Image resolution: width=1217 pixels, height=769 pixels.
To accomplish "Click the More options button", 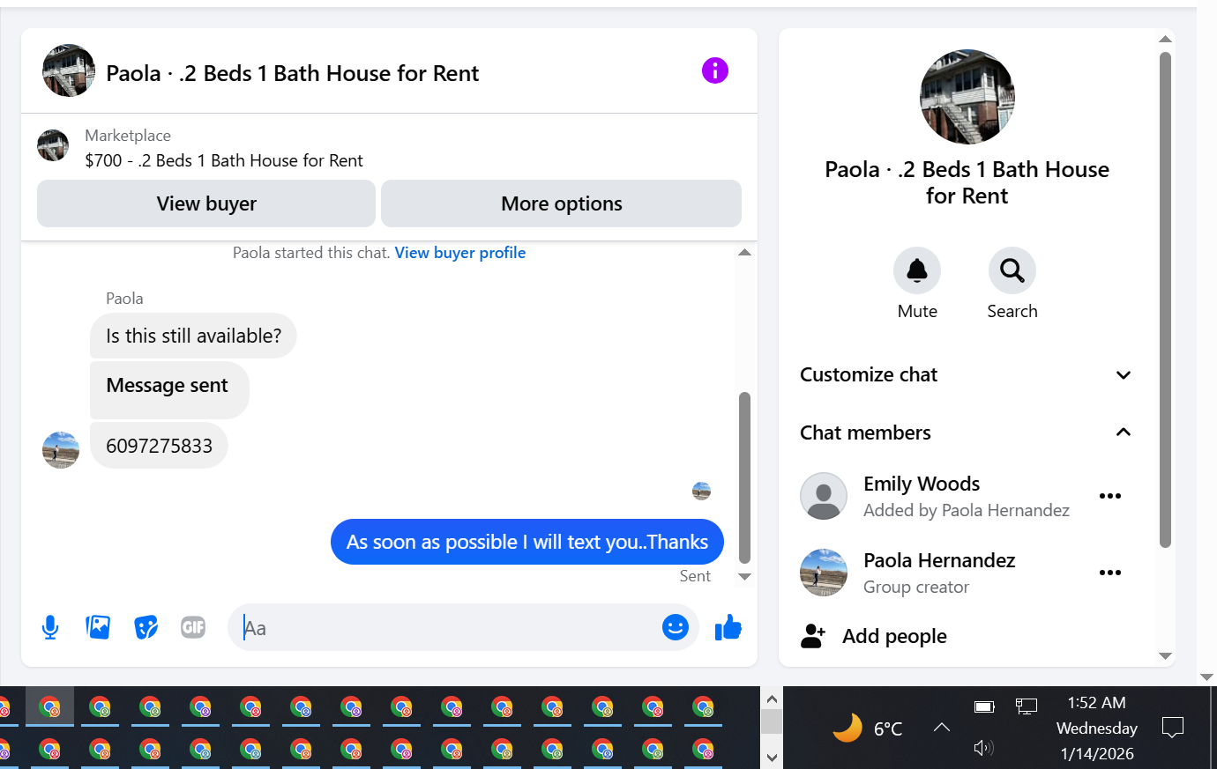I will pos(562,203).
